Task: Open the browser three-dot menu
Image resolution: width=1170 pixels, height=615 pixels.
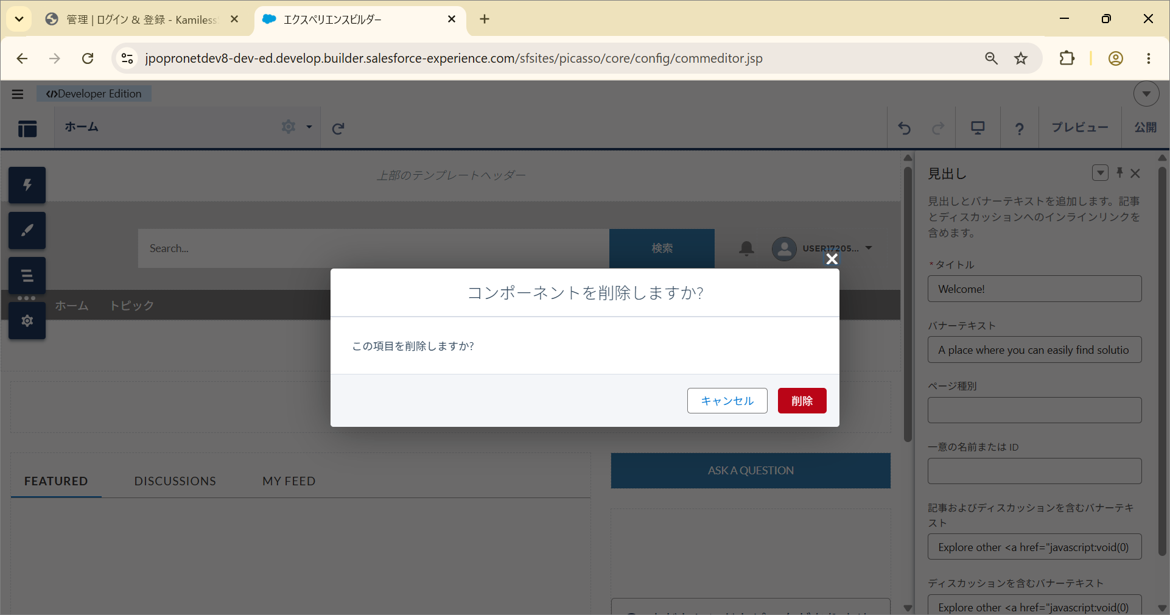Action: point(1149,58)
